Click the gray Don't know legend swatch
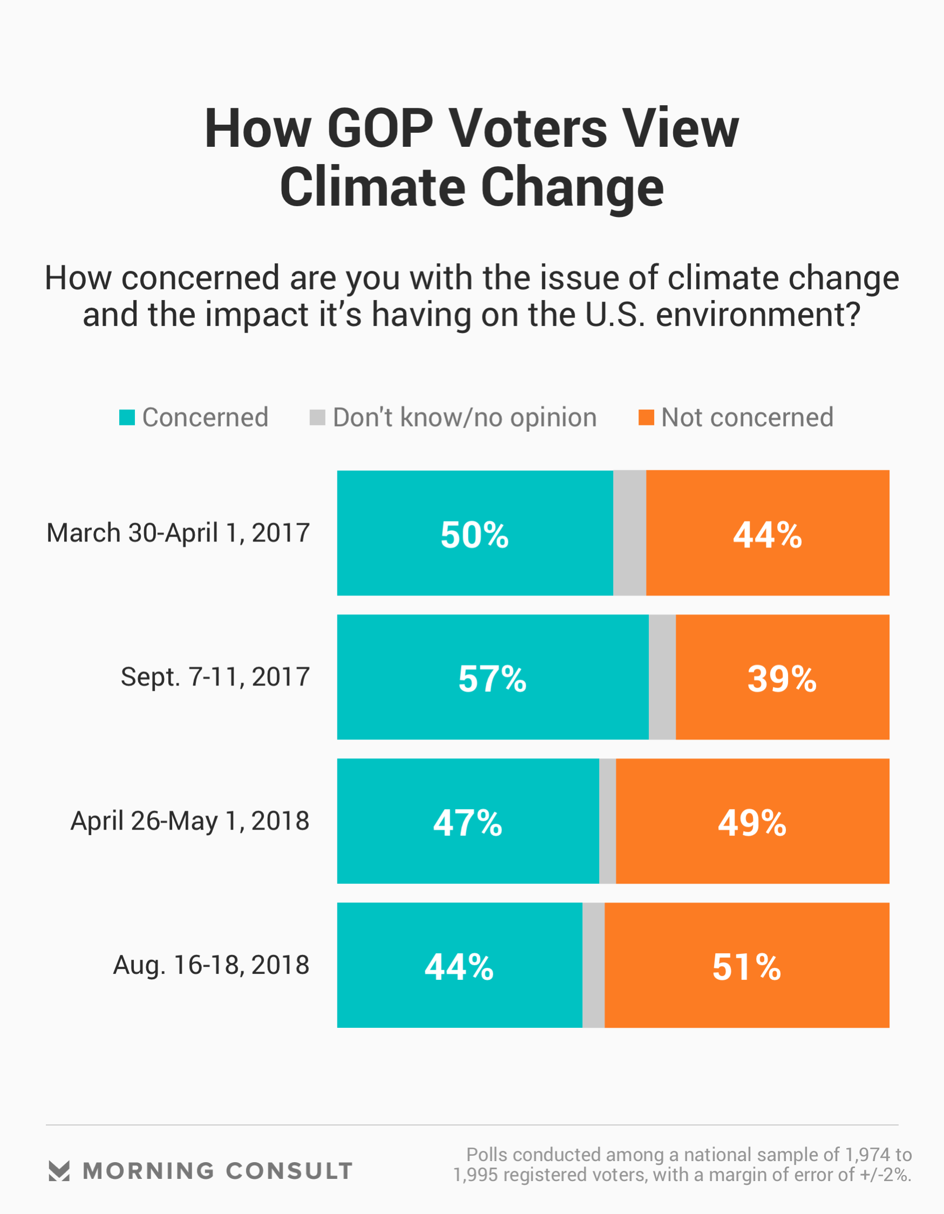 coord(317,417)
